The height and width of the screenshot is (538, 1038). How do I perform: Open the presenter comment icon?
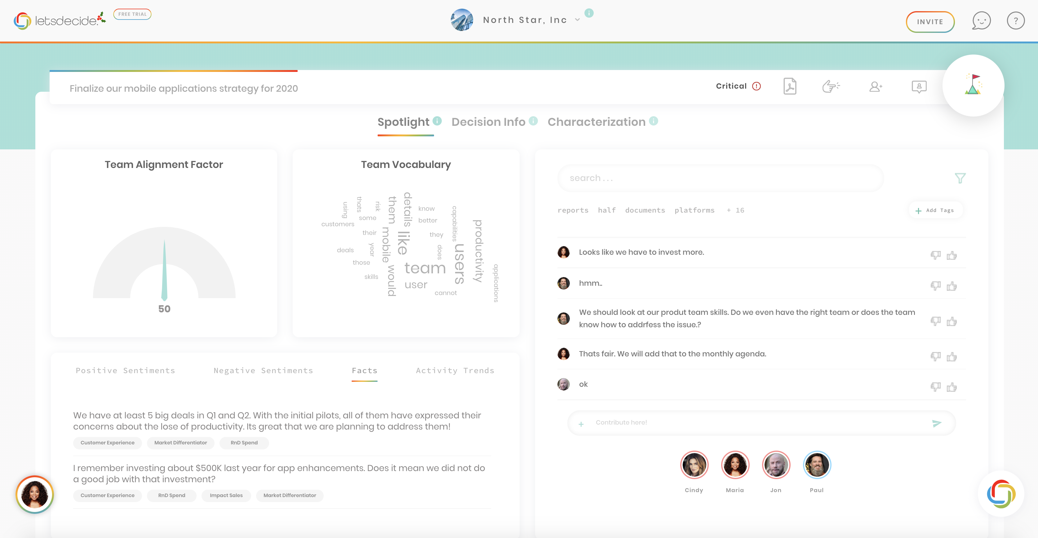pos(919,86)
